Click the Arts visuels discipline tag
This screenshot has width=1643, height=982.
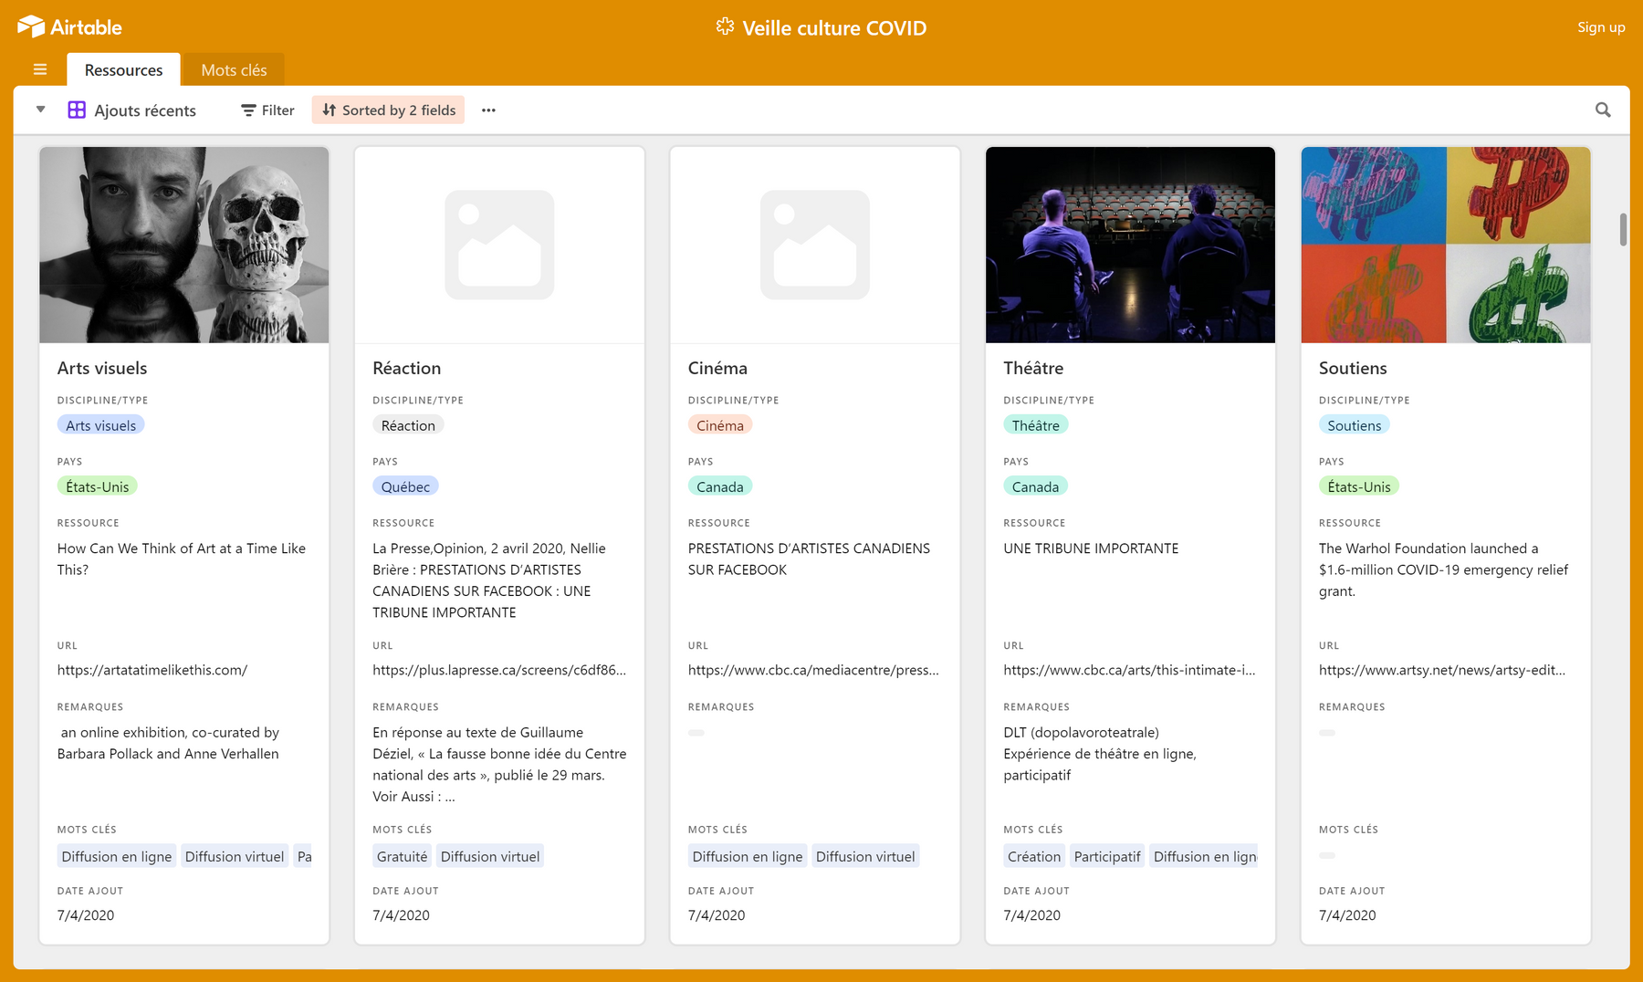point(100,425)
